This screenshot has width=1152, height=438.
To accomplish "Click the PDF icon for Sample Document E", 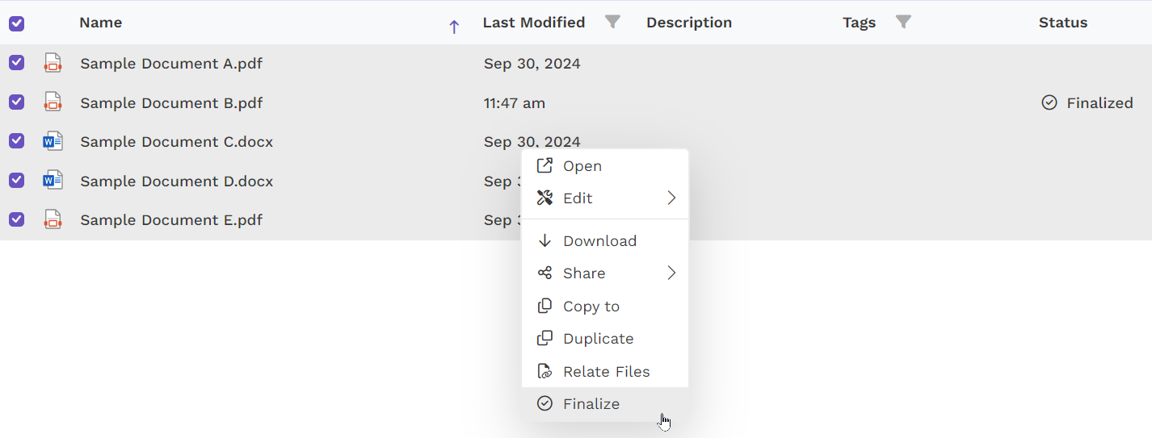I will [53, 219].
